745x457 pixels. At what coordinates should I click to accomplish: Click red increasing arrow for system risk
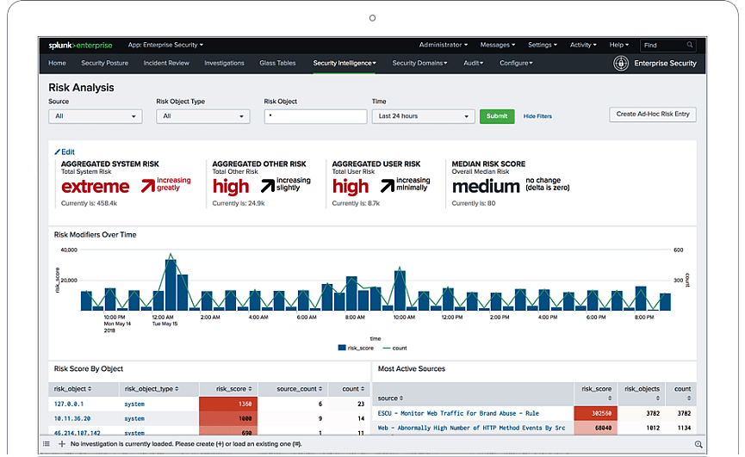(x=148, y=185)
